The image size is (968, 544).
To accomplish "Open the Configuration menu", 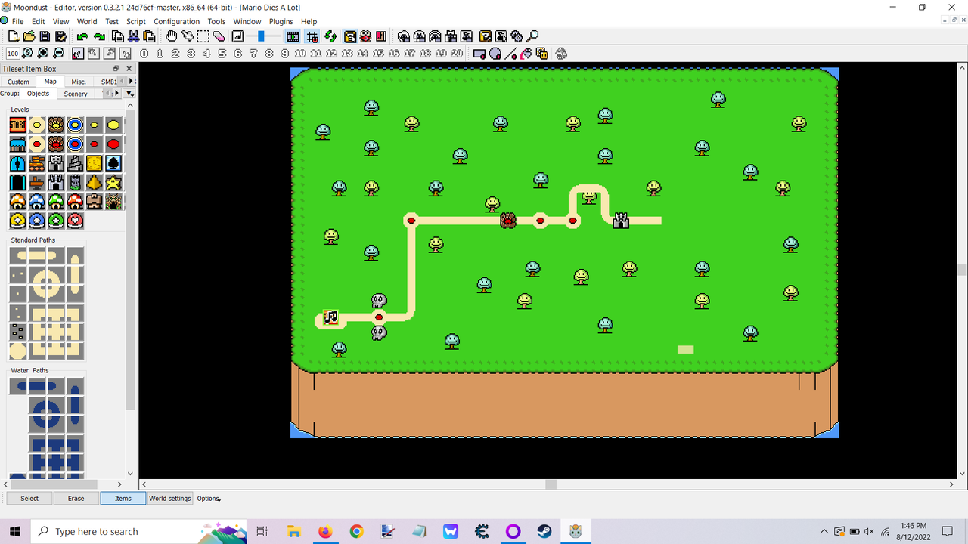I will pyautogui.click(x=176, y=21).
